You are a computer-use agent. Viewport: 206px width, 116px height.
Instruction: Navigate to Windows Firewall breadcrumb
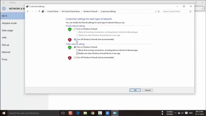click(x=90, y=12)
